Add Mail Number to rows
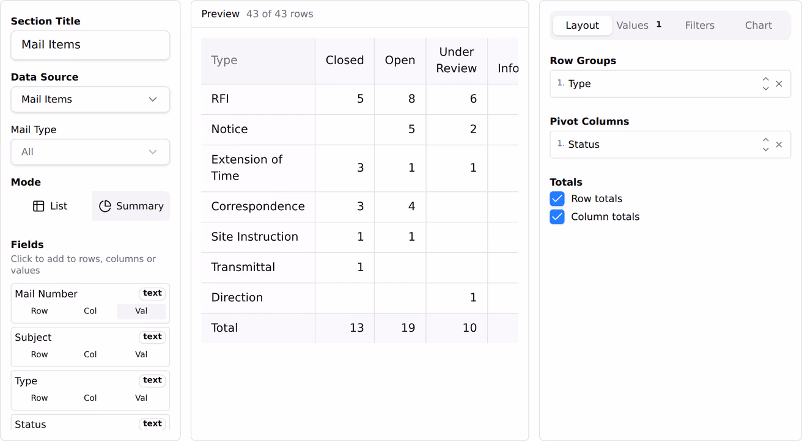 point(39,311)
